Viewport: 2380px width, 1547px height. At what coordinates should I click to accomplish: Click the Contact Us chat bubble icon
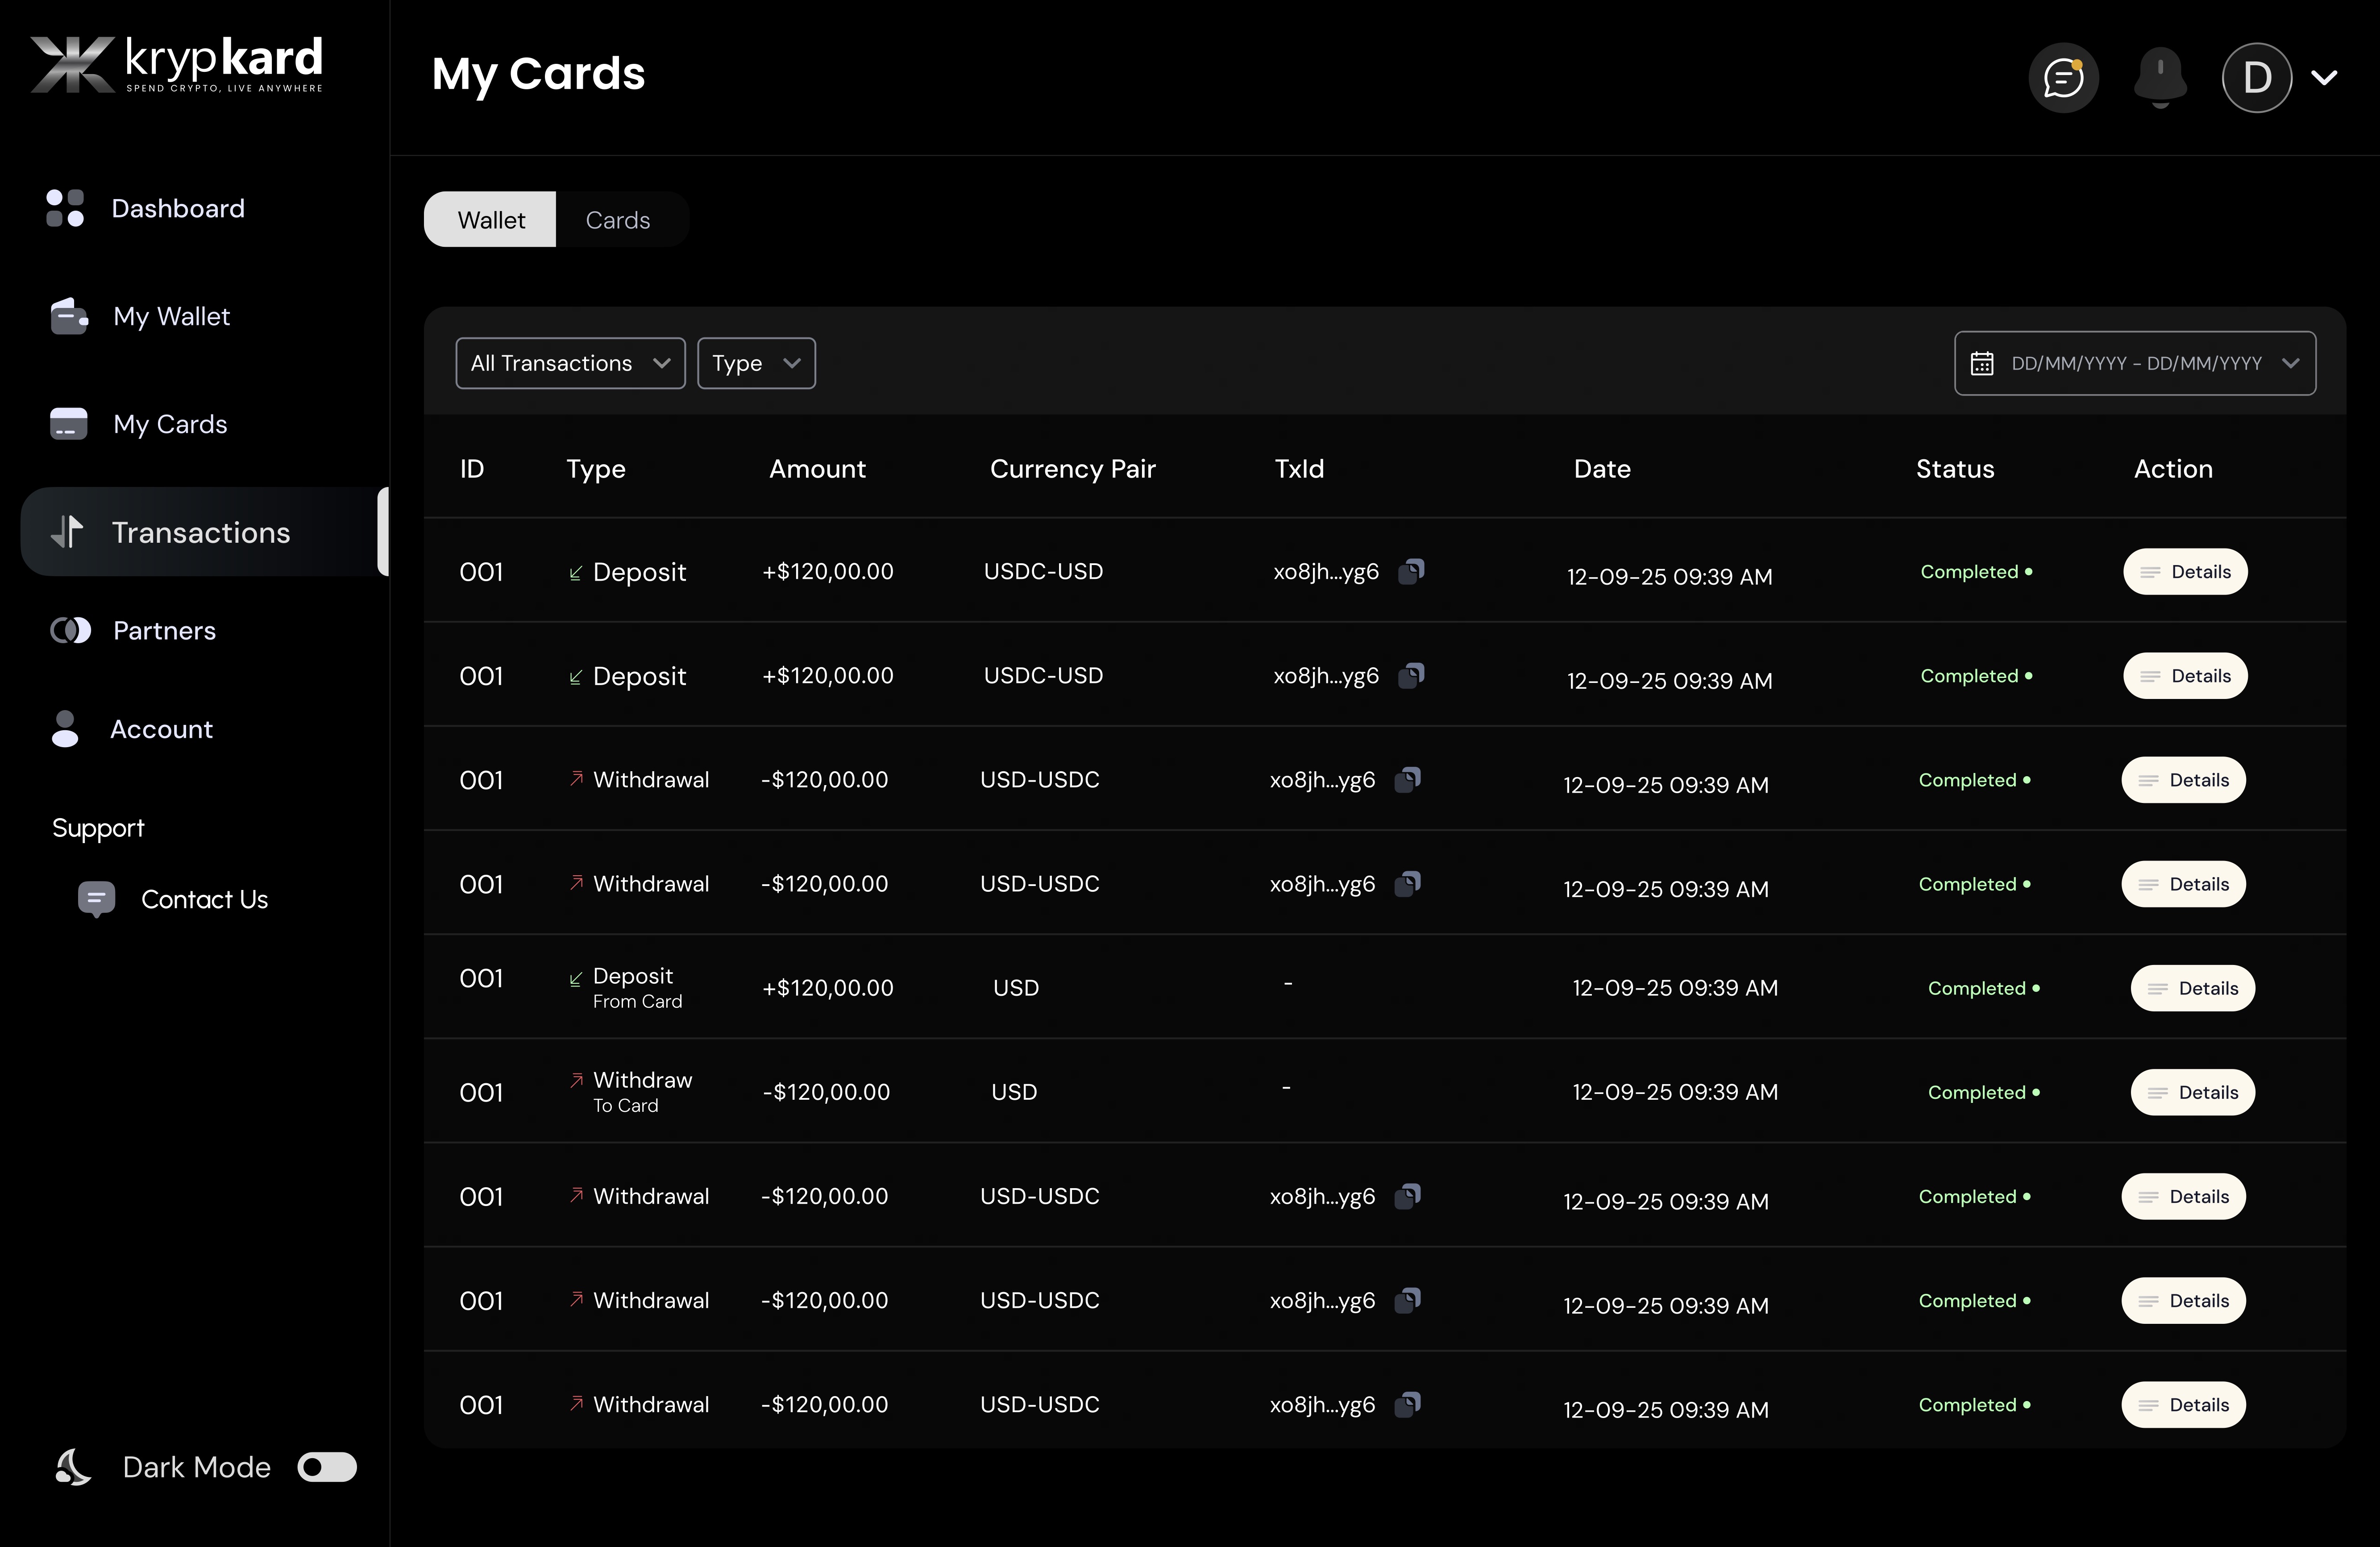[96, 900]
